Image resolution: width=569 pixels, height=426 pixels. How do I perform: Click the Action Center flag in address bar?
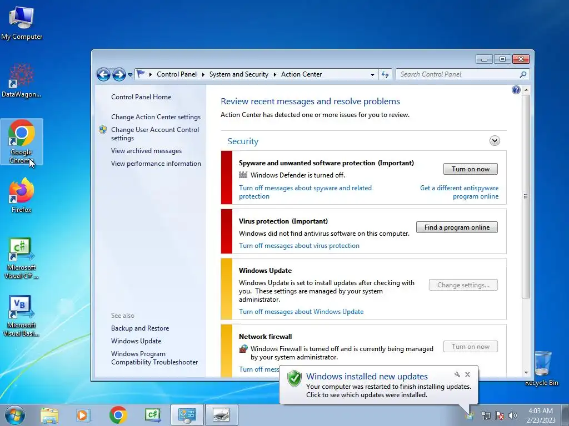141,74
